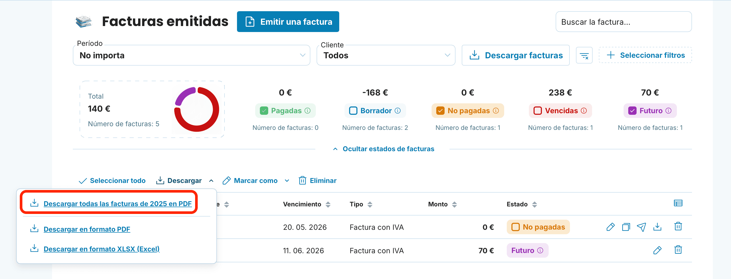Sort by Tipo column arrows
The image size is (731, 279).
(370, 204)
